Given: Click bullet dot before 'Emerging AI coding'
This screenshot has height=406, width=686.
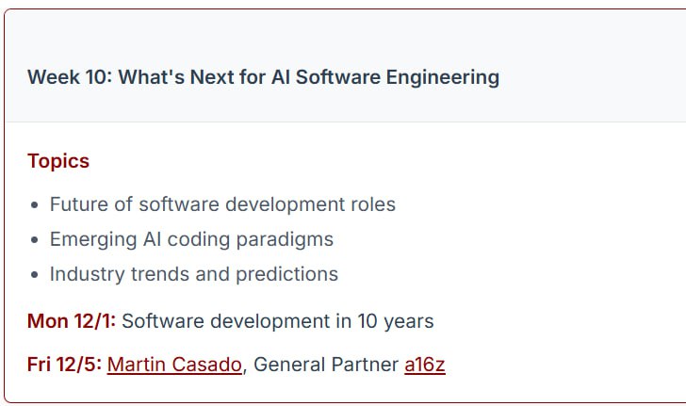Looking at the screenshot, I should 36,240.
